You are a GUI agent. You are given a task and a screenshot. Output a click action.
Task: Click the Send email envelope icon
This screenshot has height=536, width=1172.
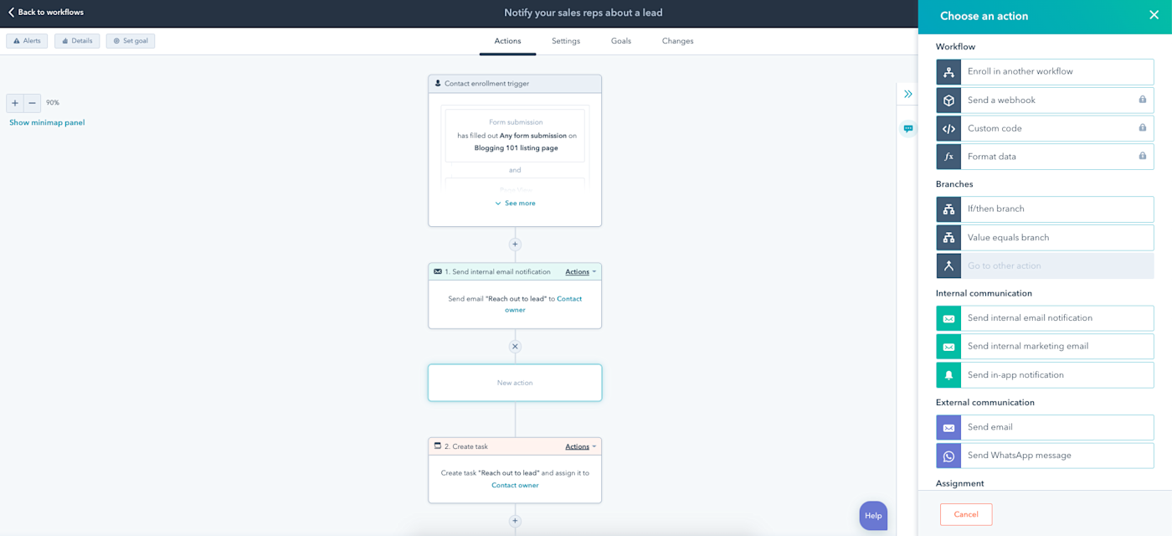tap(948, 427)
